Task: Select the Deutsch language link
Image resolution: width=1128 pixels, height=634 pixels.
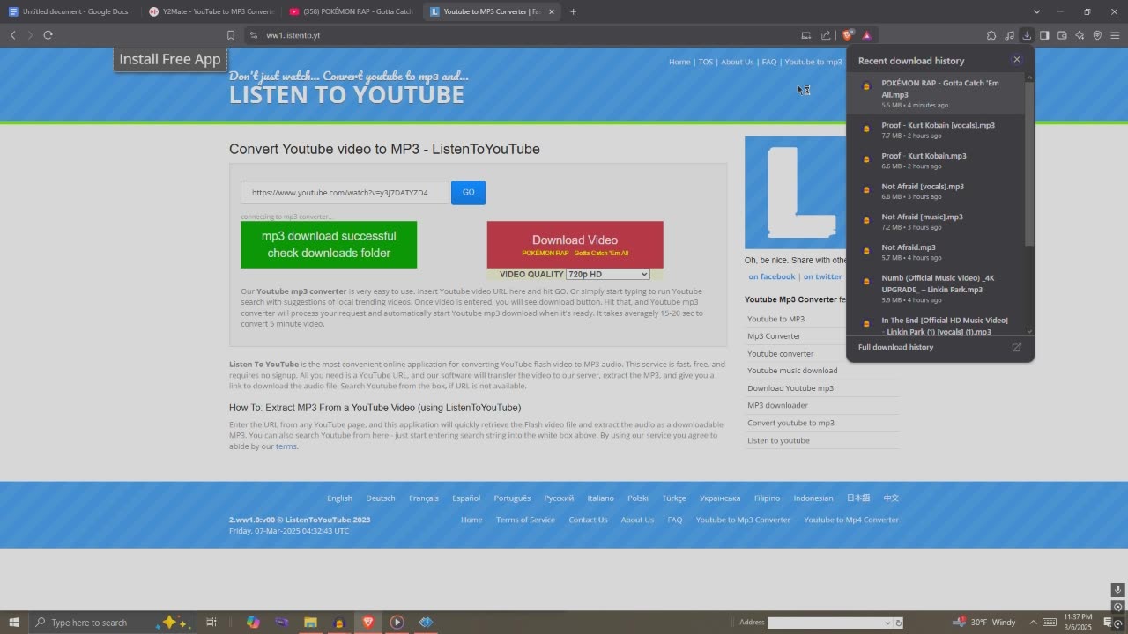Action: tap(381, 498)
